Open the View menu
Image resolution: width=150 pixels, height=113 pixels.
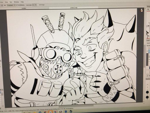point(6,2)
